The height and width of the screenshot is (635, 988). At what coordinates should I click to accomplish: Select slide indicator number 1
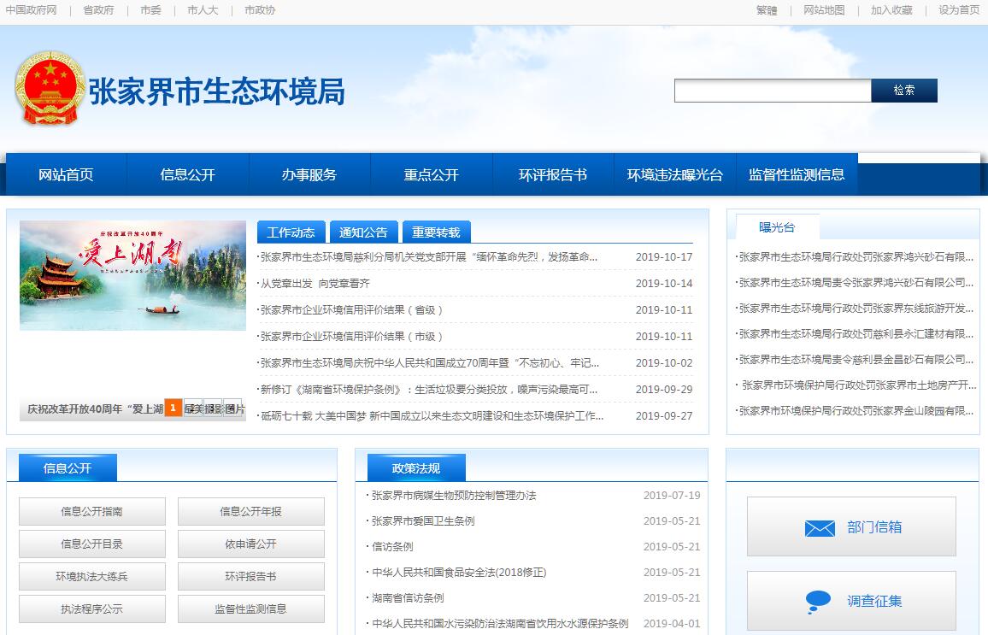click(173, 409)
